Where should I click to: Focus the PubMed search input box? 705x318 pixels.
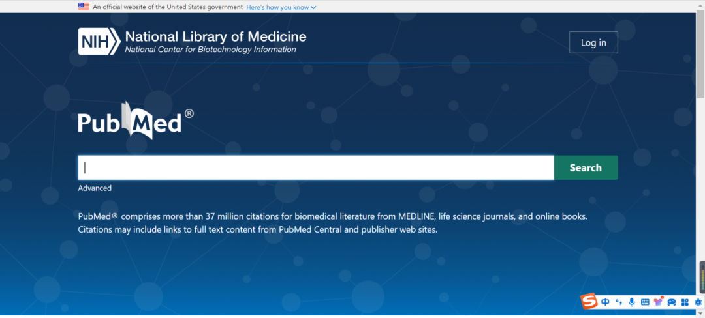[316, 167]
